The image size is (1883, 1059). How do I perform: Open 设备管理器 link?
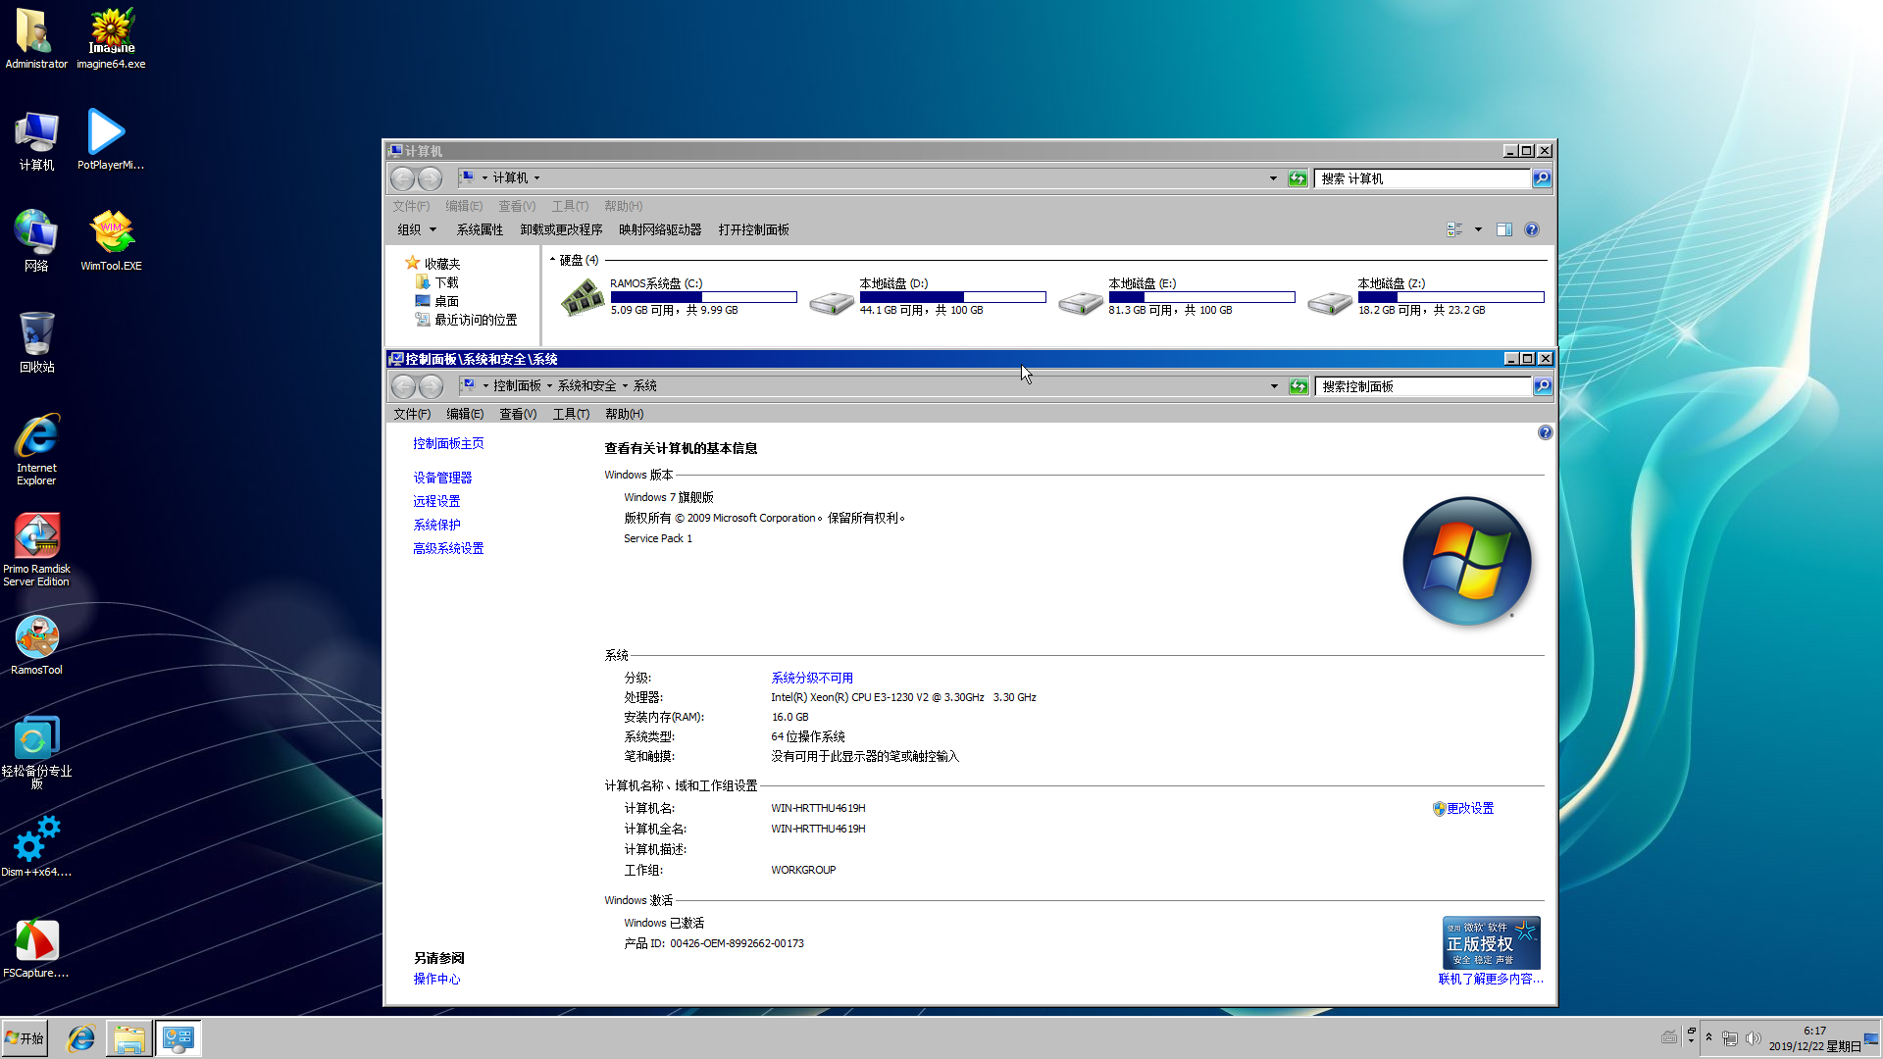(x=442, y=478)
